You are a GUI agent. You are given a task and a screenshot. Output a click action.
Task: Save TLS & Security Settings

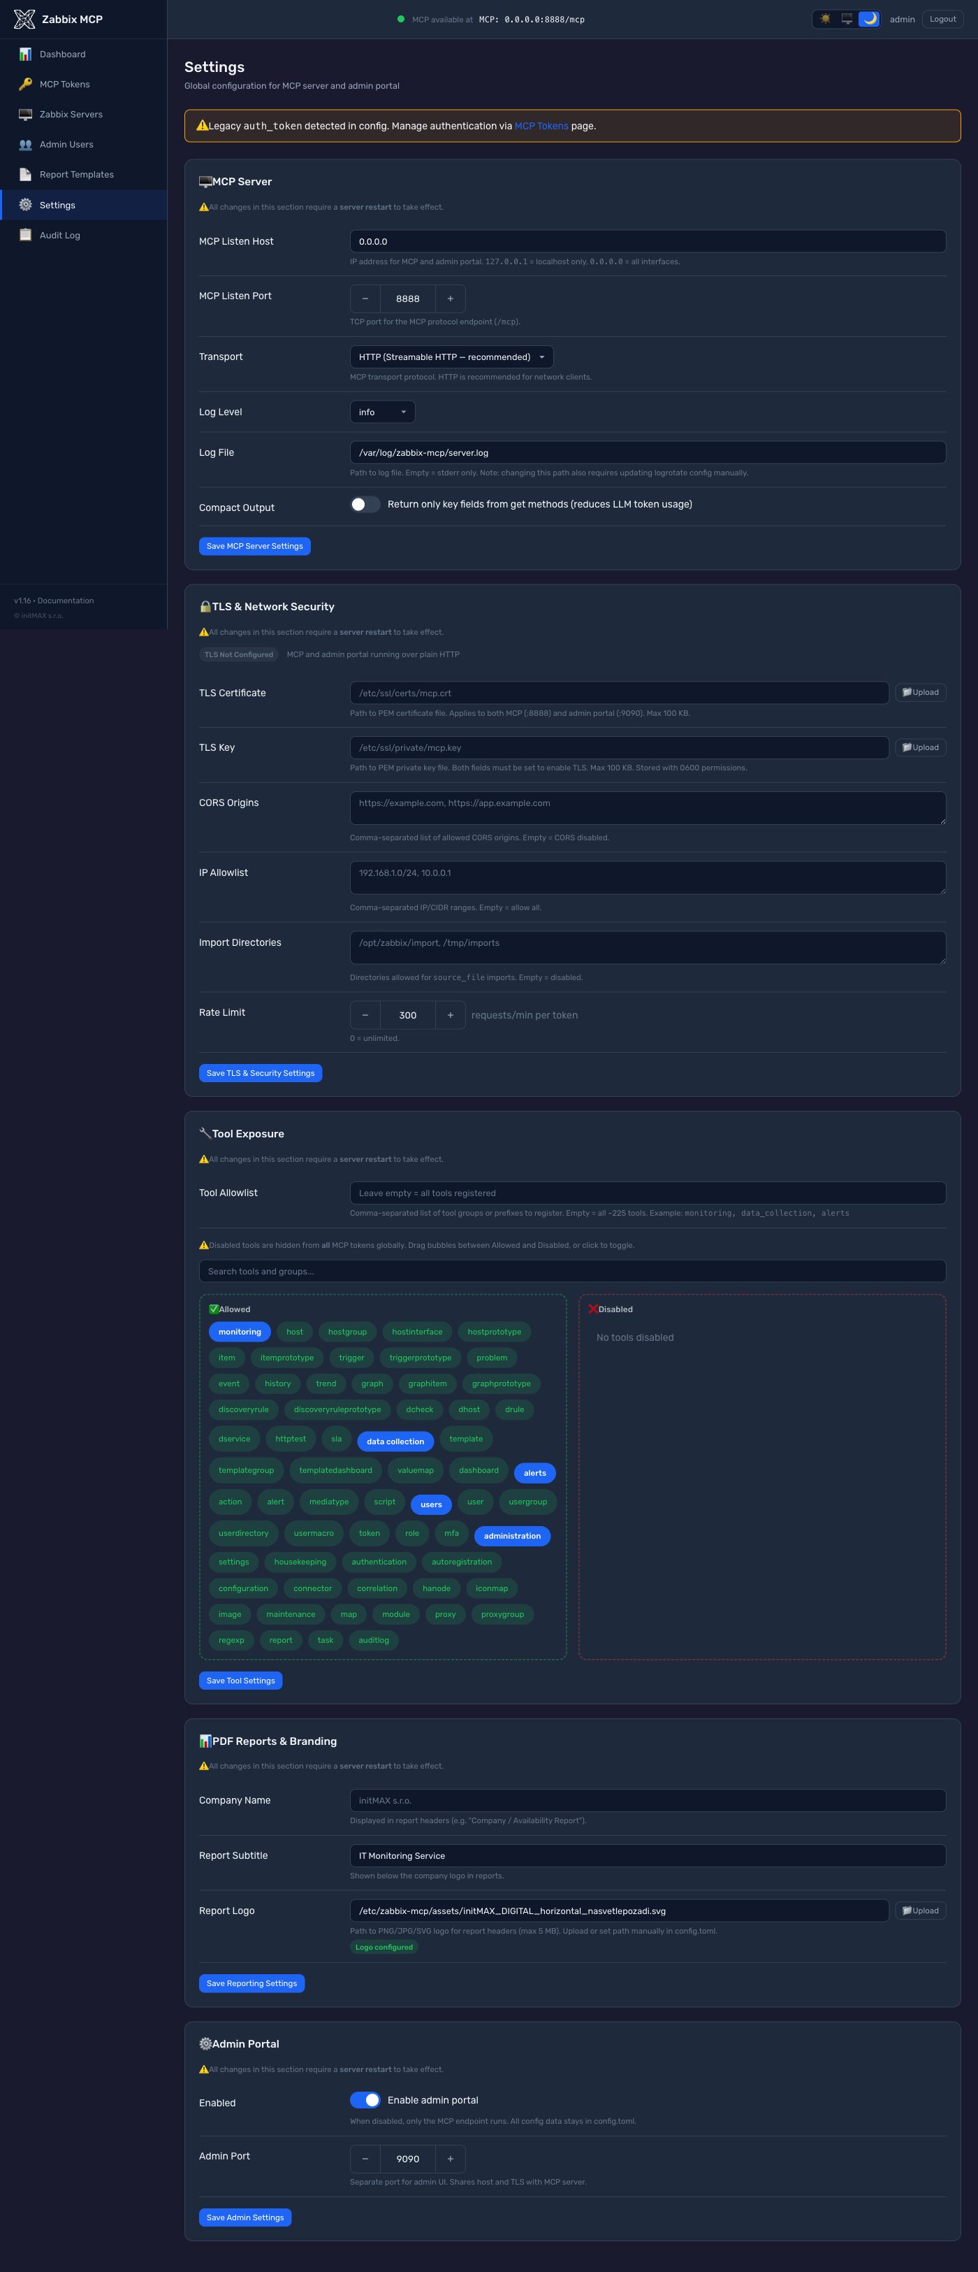261,1073
